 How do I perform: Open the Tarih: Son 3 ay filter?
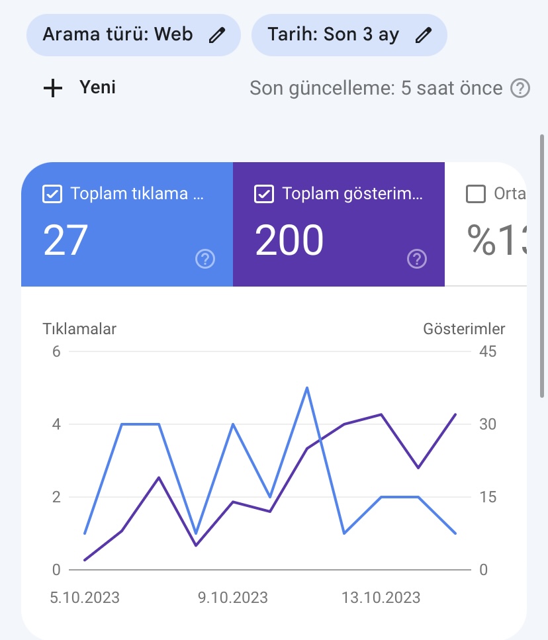coord(349,35)
